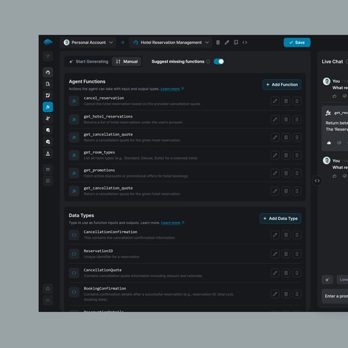Open Learn more link under Agent Functions
Screen dimensions: 348x348
172,89
